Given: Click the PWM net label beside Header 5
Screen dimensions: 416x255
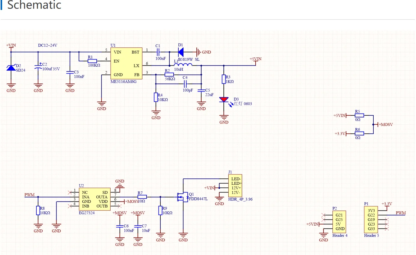Looking at the screenshot, I should (x=400, y=213).
